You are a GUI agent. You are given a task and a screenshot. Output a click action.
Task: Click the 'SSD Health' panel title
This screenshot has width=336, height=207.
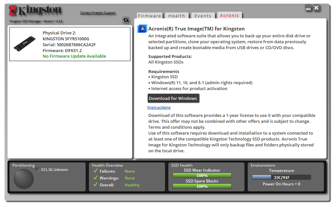coord(182,165)
